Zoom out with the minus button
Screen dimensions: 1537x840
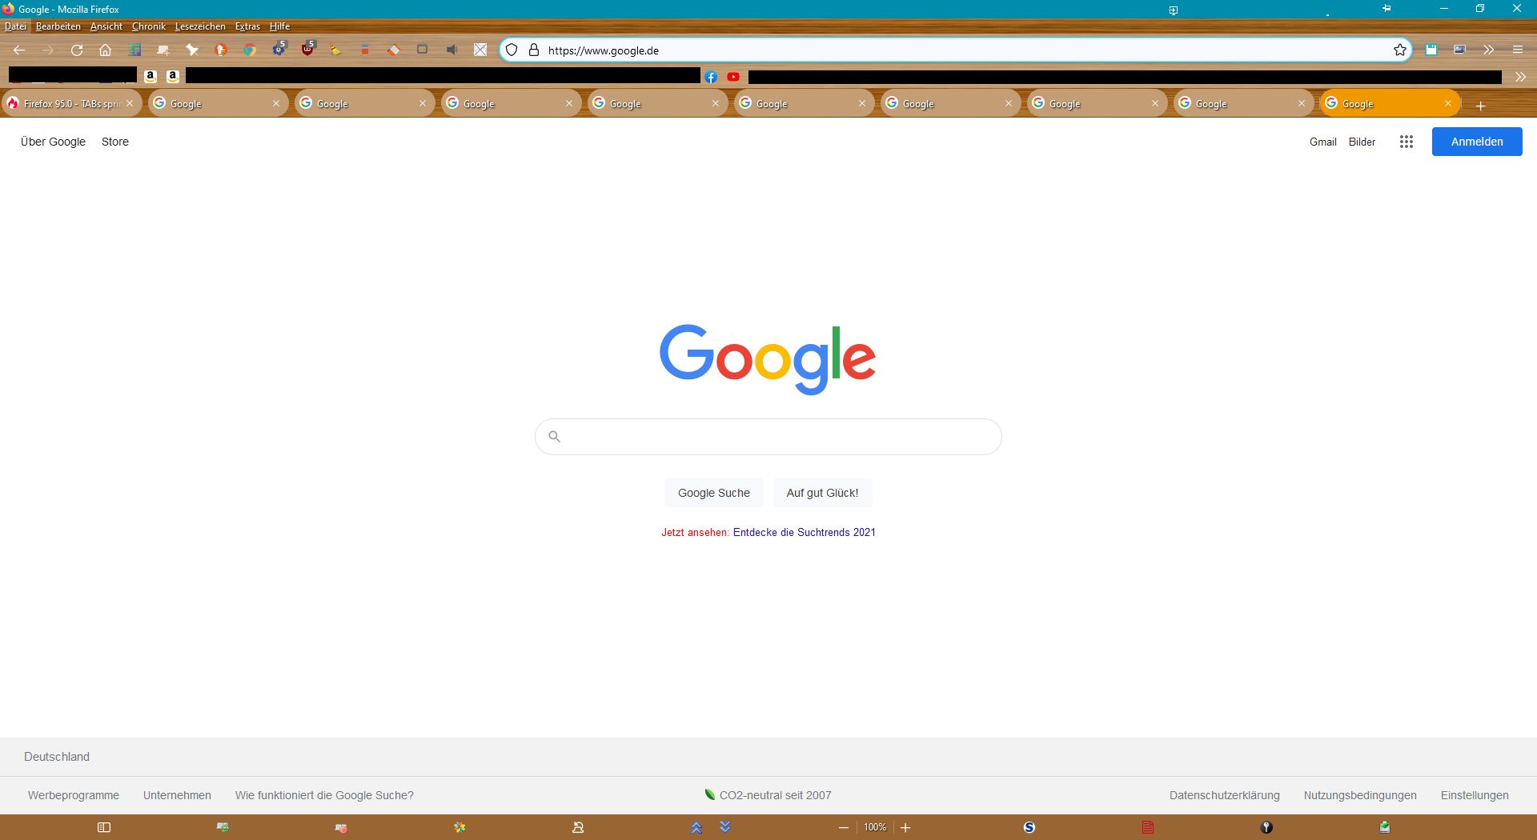tap(844, 827)
